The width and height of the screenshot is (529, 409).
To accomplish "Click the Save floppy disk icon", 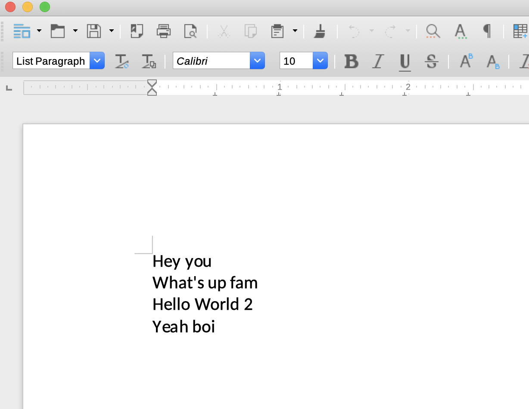I will [x=94, y=31].
